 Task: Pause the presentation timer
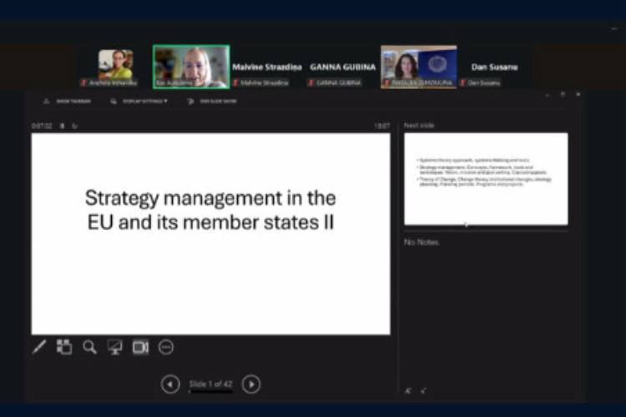point(62,126)
